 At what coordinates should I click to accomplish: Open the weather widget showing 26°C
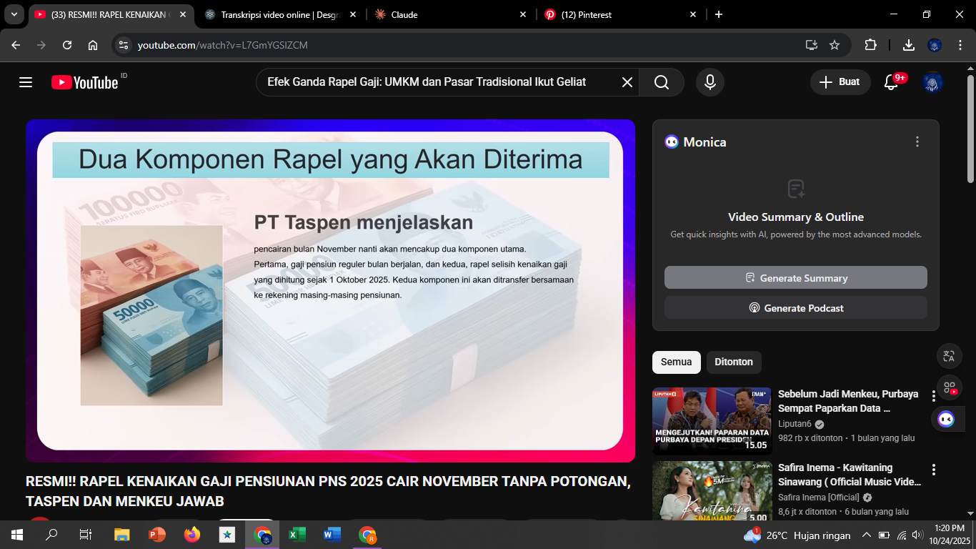coord(797,535)
